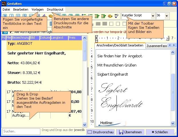
Task: Click the Suchen search field
Action: coord(21,132)
